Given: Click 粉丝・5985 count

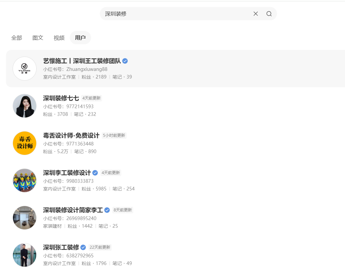Looking at the screenshot, I should pyautogui.click(x=94, y=189).
